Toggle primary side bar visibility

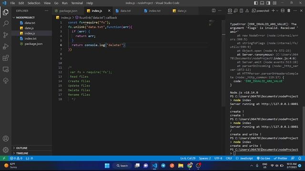256,3
